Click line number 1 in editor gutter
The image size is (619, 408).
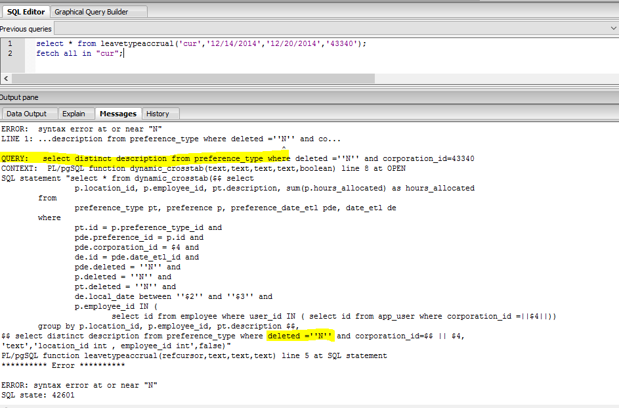tap(10, 43)
